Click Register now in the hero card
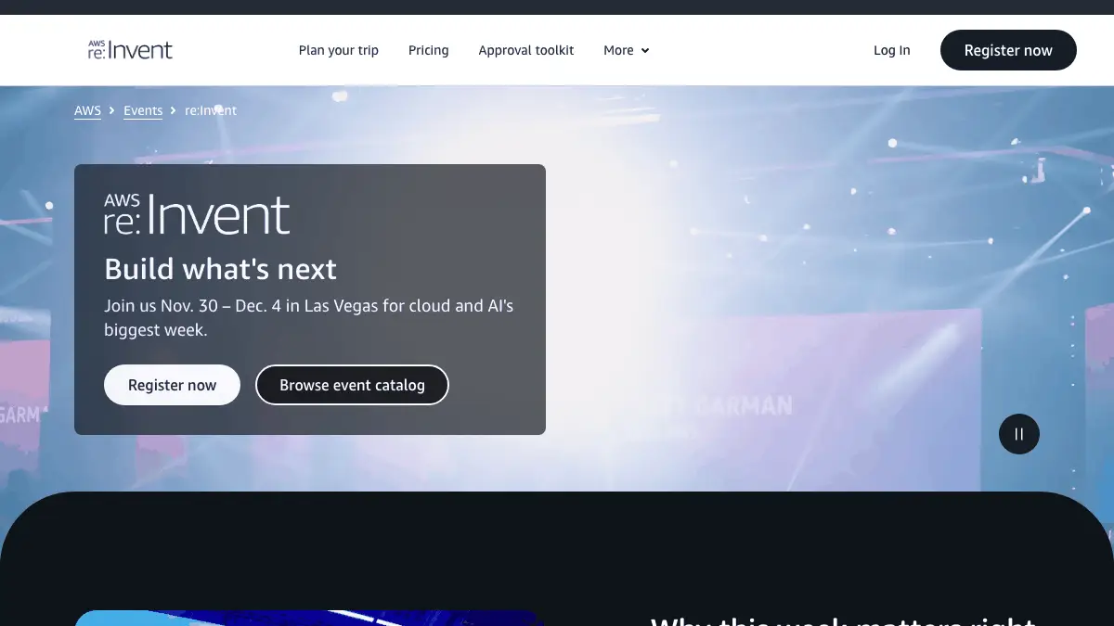Screen dimensions: 1114x626 click(172, 385)
